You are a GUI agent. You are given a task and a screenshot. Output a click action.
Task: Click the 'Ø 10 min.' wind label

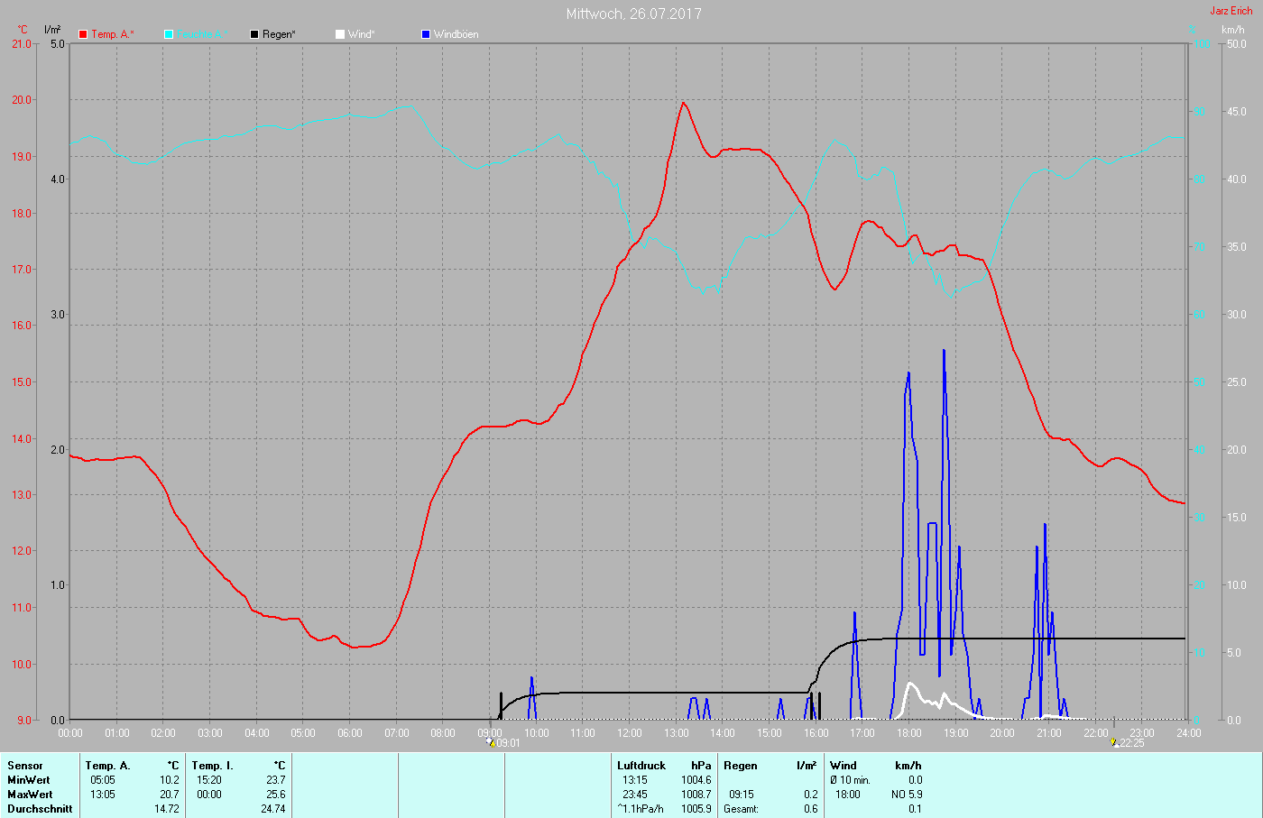pos(850,780)
